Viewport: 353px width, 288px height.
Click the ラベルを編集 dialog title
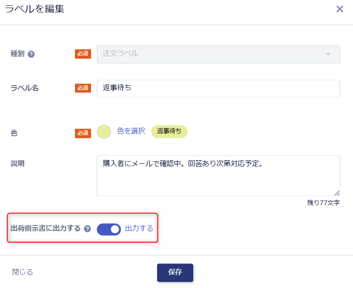[x=35, y=9]
